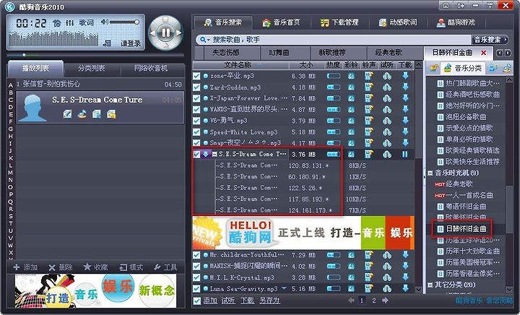Uncheck the Zard-Sudden.mp3 checkbox
Screen dimensions: 520x315
[196, 87]
